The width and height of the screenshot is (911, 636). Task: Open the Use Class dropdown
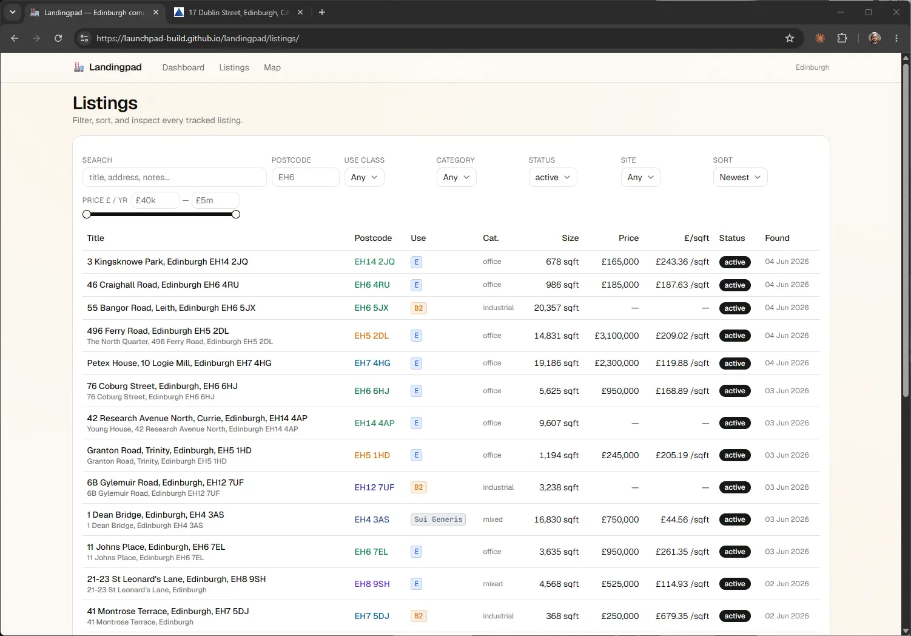click(x=364, y=177)
